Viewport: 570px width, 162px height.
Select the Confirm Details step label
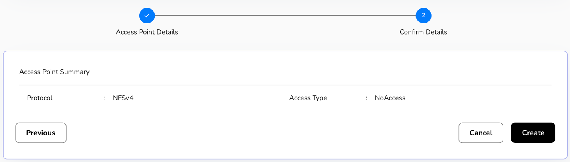pos(423,32)
